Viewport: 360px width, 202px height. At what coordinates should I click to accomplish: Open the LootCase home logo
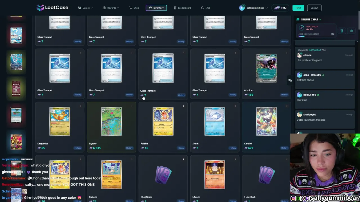(52, 8)
